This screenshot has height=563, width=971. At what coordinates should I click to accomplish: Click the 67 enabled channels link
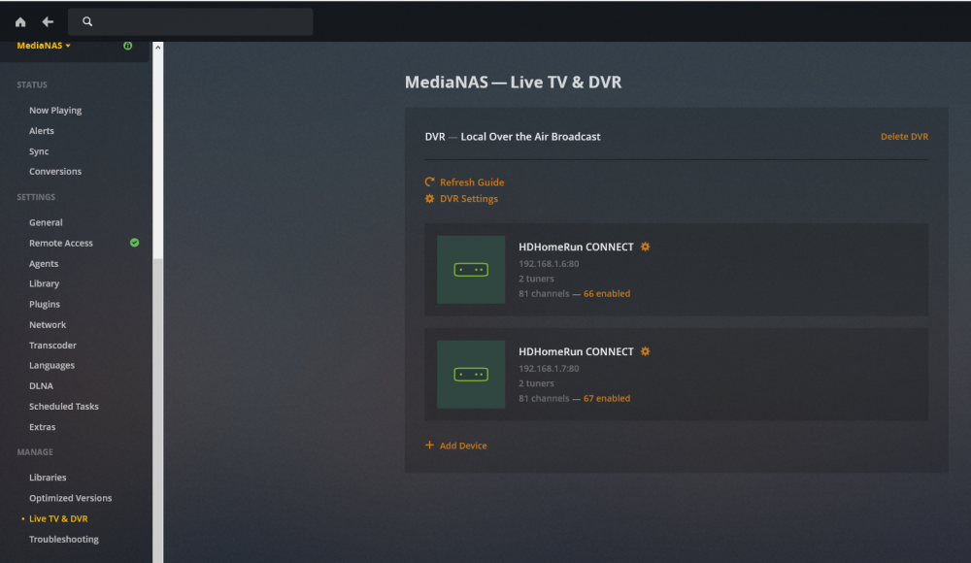point(607,398)
